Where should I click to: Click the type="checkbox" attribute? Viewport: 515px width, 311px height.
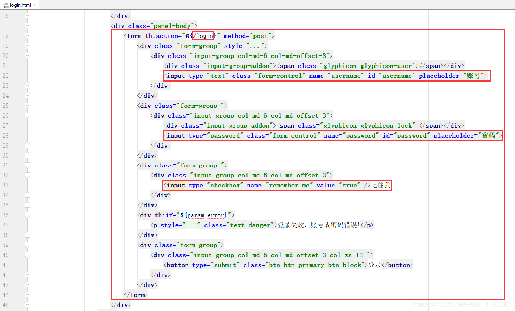[216, 185]
